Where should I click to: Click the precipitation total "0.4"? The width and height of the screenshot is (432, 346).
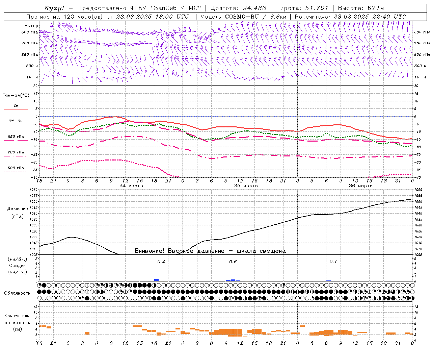161,262
